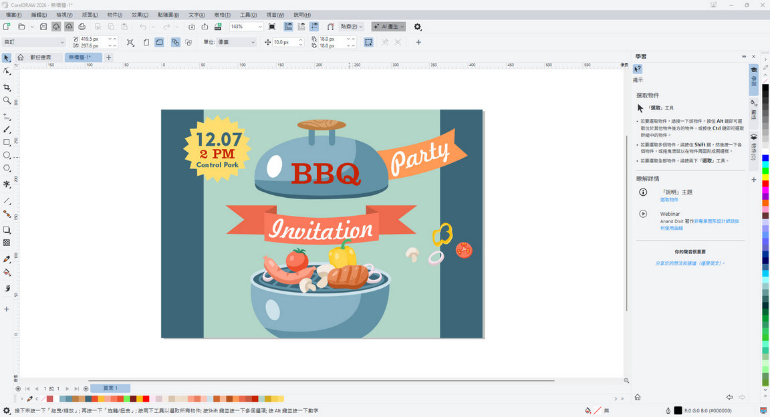Select the Crop tool
Image resolution: width=770 pixels, height=417 pixels.
[7, 87]
